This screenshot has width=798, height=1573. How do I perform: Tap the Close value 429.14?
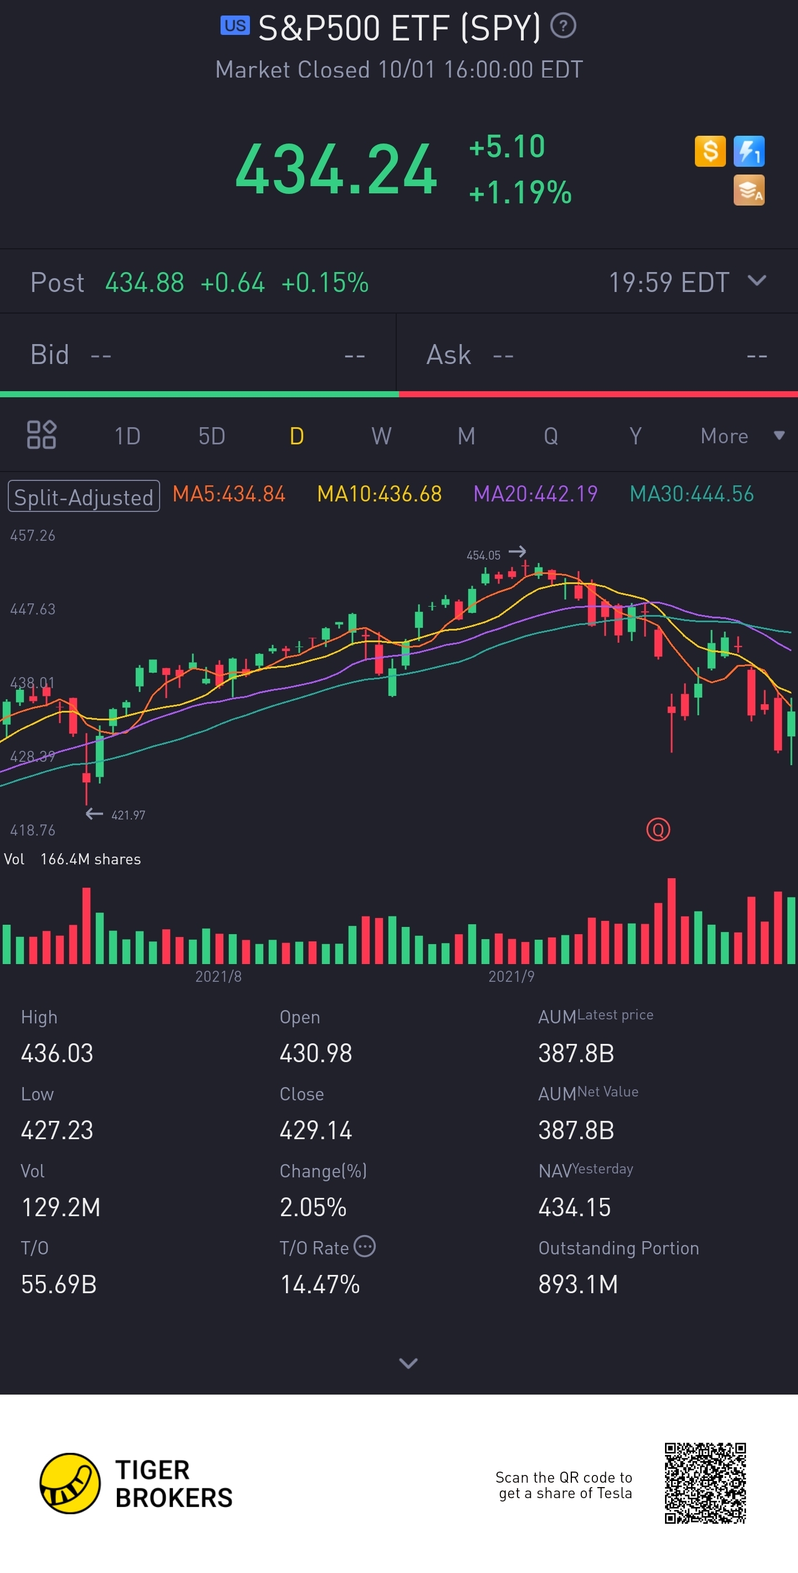coord(316,1130)
